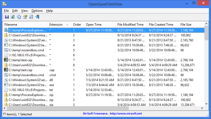
Task: Click open time 5/22/2014 10:06:48 in cmd row
Action: point(100,75)
